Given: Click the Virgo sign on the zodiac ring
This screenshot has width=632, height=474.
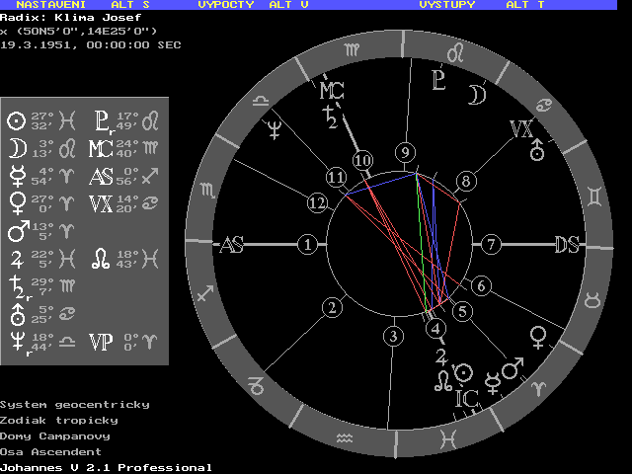Looking at the screenshot, I should [353, 48].
